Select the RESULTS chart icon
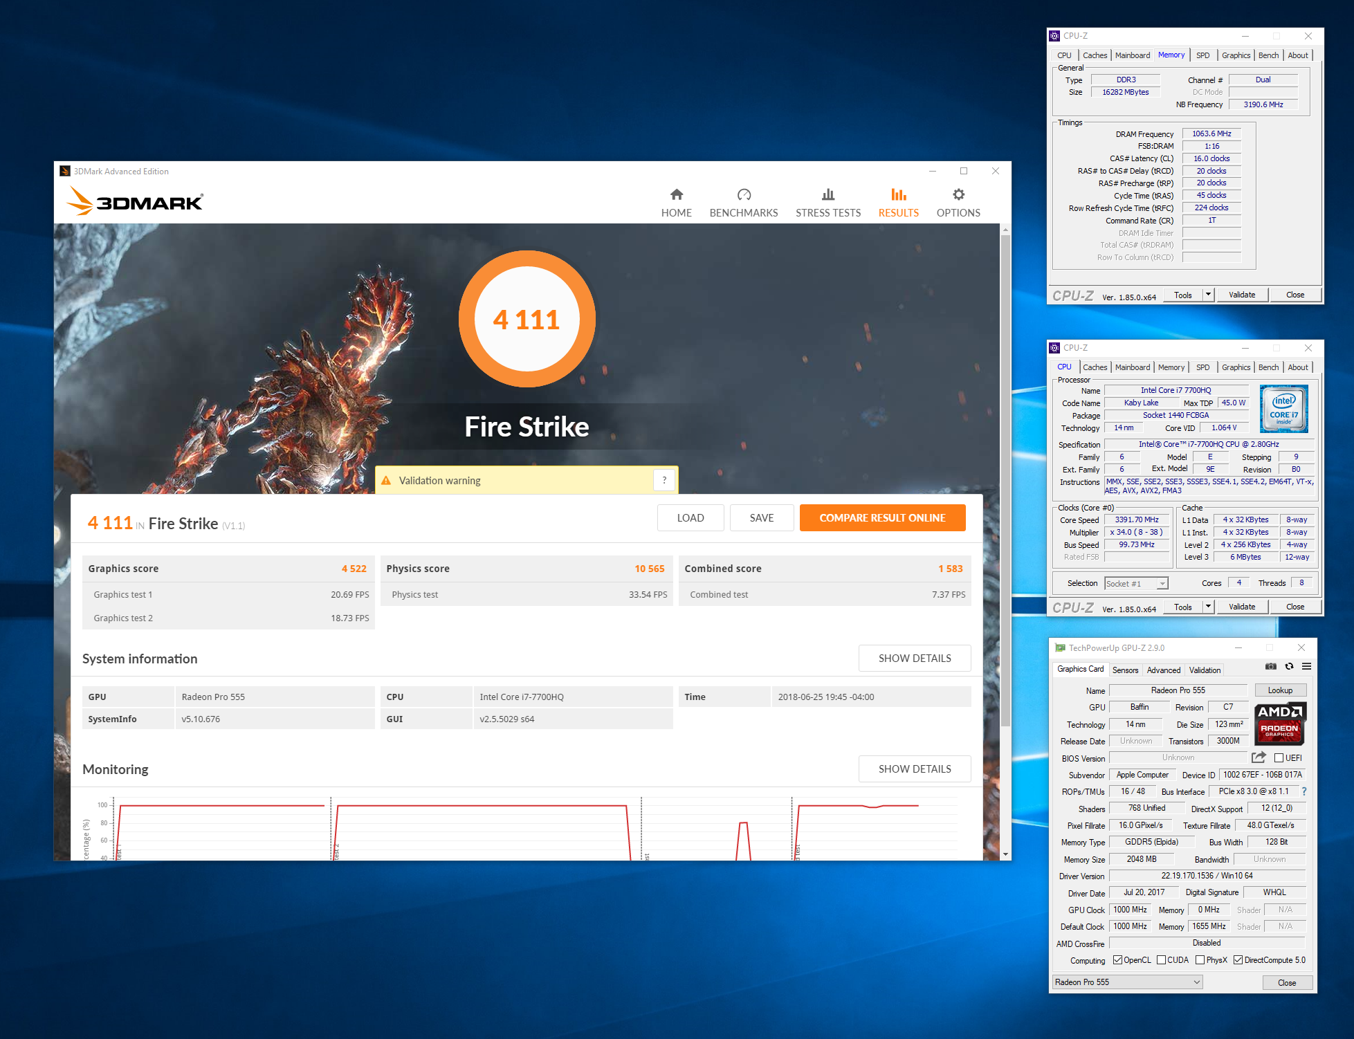The height and width of the screenshot is (1039, 1354). 898,194
